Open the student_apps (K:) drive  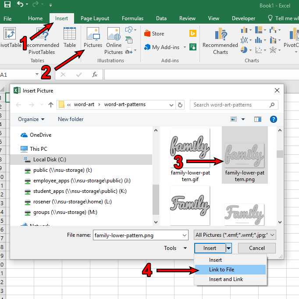pos(76,191)
